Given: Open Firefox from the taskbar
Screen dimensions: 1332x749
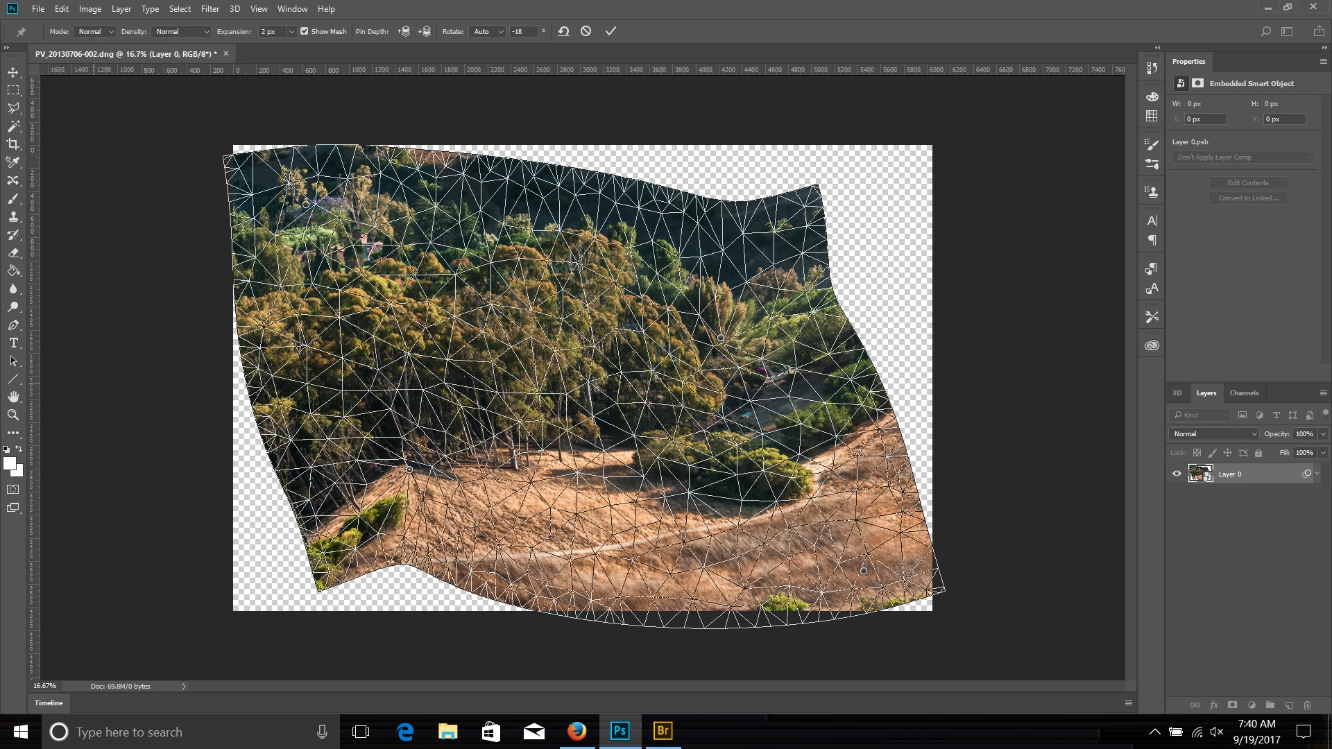Looking at the screenshot, I should click(577, 731).
